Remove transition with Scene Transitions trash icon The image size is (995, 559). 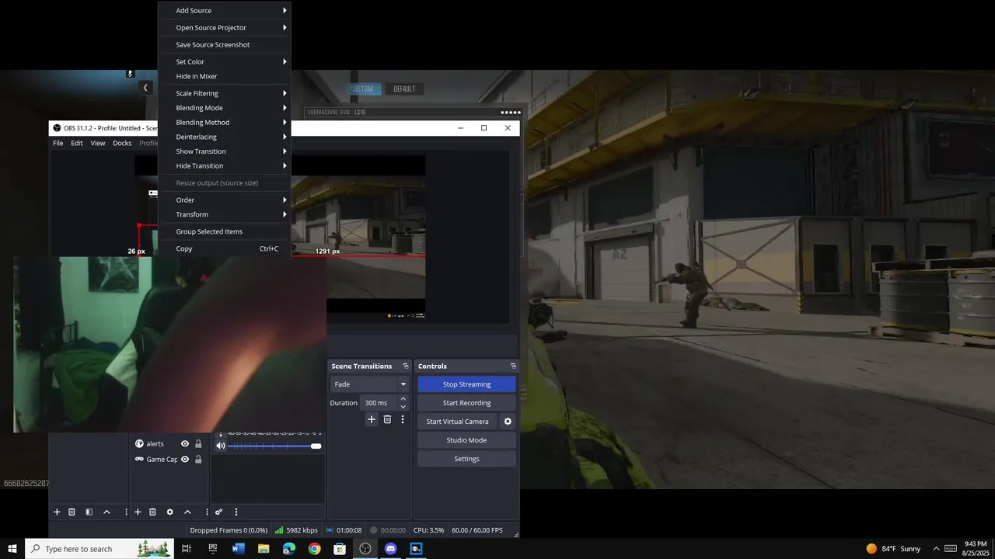[387, 419]
